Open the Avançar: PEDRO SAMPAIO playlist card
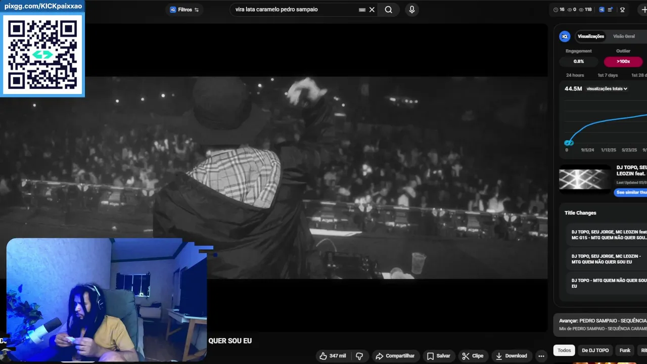 coord(600,325)
